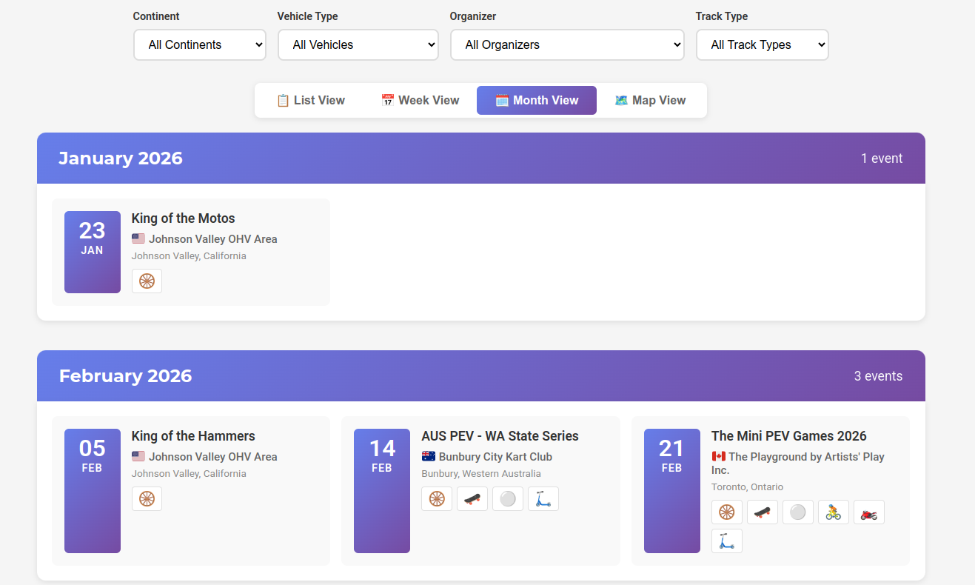
Task: Click the wheel icon on King of the Hammers
Action: (147, 498)
